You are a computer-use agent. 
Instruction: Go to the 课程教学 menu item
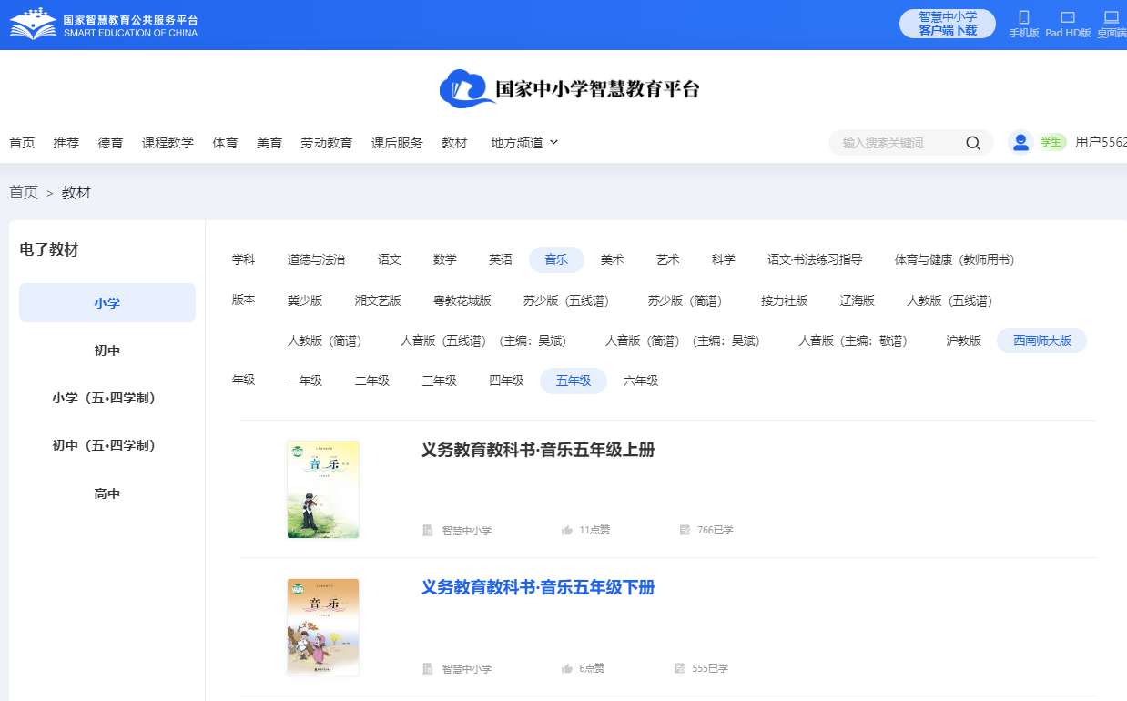168,143
